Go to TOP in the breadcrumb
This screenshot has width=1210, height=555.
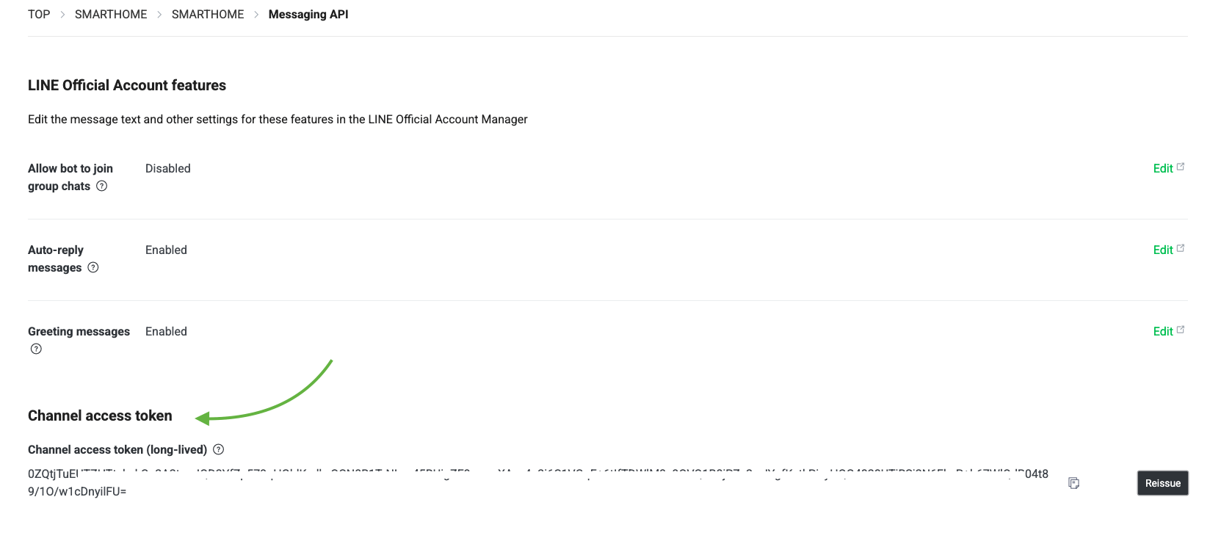[x=39, y=15]
